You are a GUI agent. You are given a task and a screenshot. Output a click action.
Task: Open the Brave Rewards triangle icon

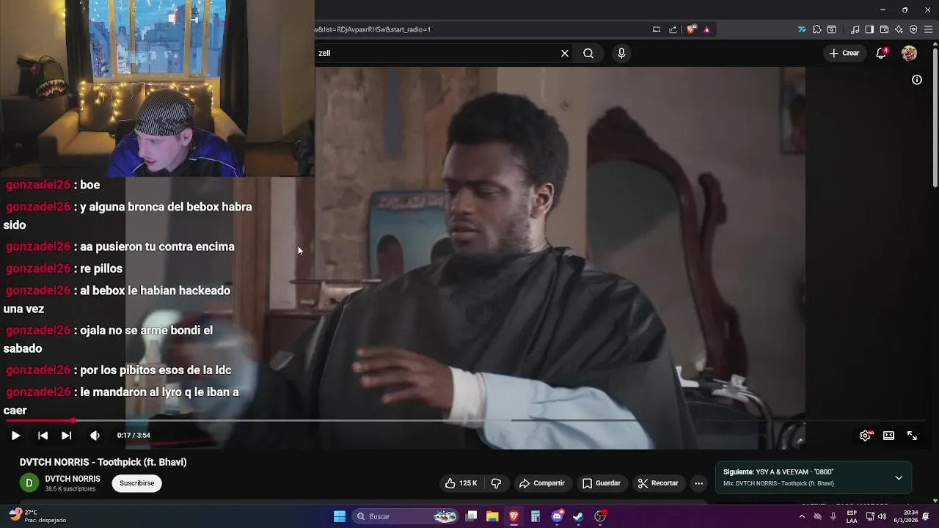pyautogui.click(x=706, y=29)
